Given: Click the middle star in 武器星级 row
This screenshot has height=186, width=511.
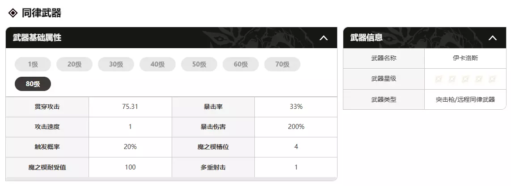Looking at the screenshot, I should tap(465, 79).
